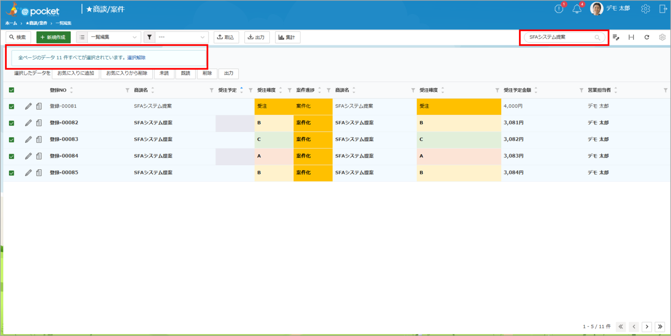Sort by the 受注予定金額 column header

pos(517,90)
